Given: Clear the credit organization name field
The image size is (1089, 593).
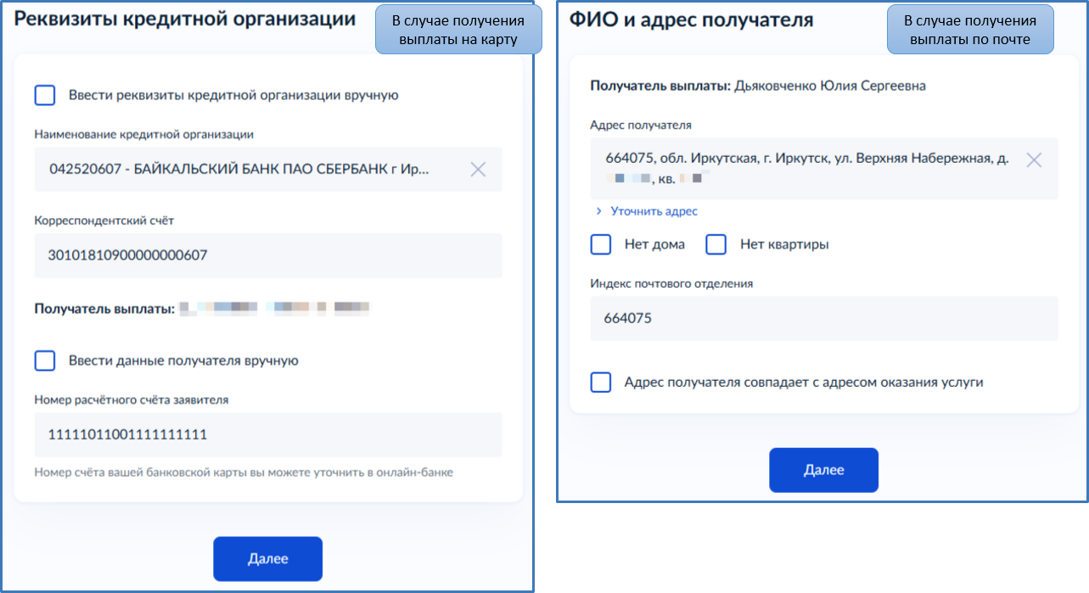Looking at the screenshot, I should point(478,170).
